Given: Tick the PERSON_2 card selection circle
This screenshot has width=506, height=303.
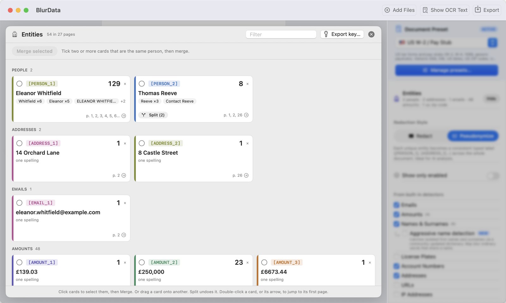Looking at the screenshot, I should click(x=142, y=84).
